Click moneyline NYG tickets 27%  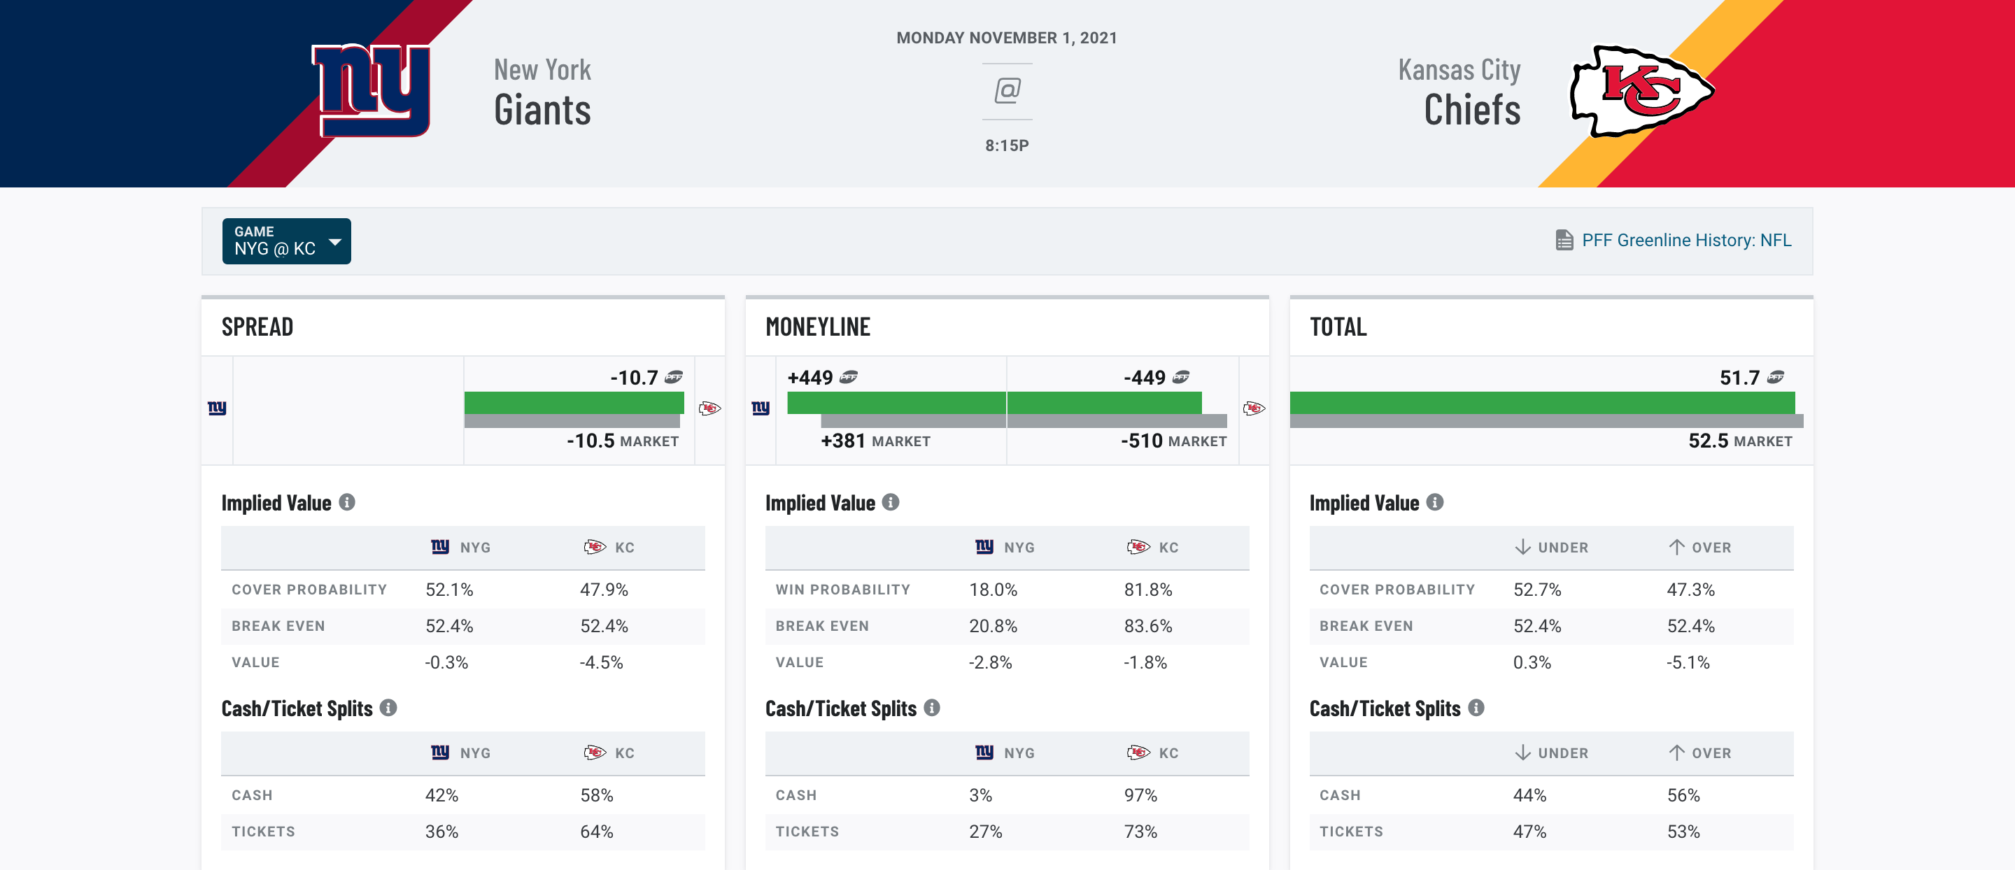coord(986,832)
